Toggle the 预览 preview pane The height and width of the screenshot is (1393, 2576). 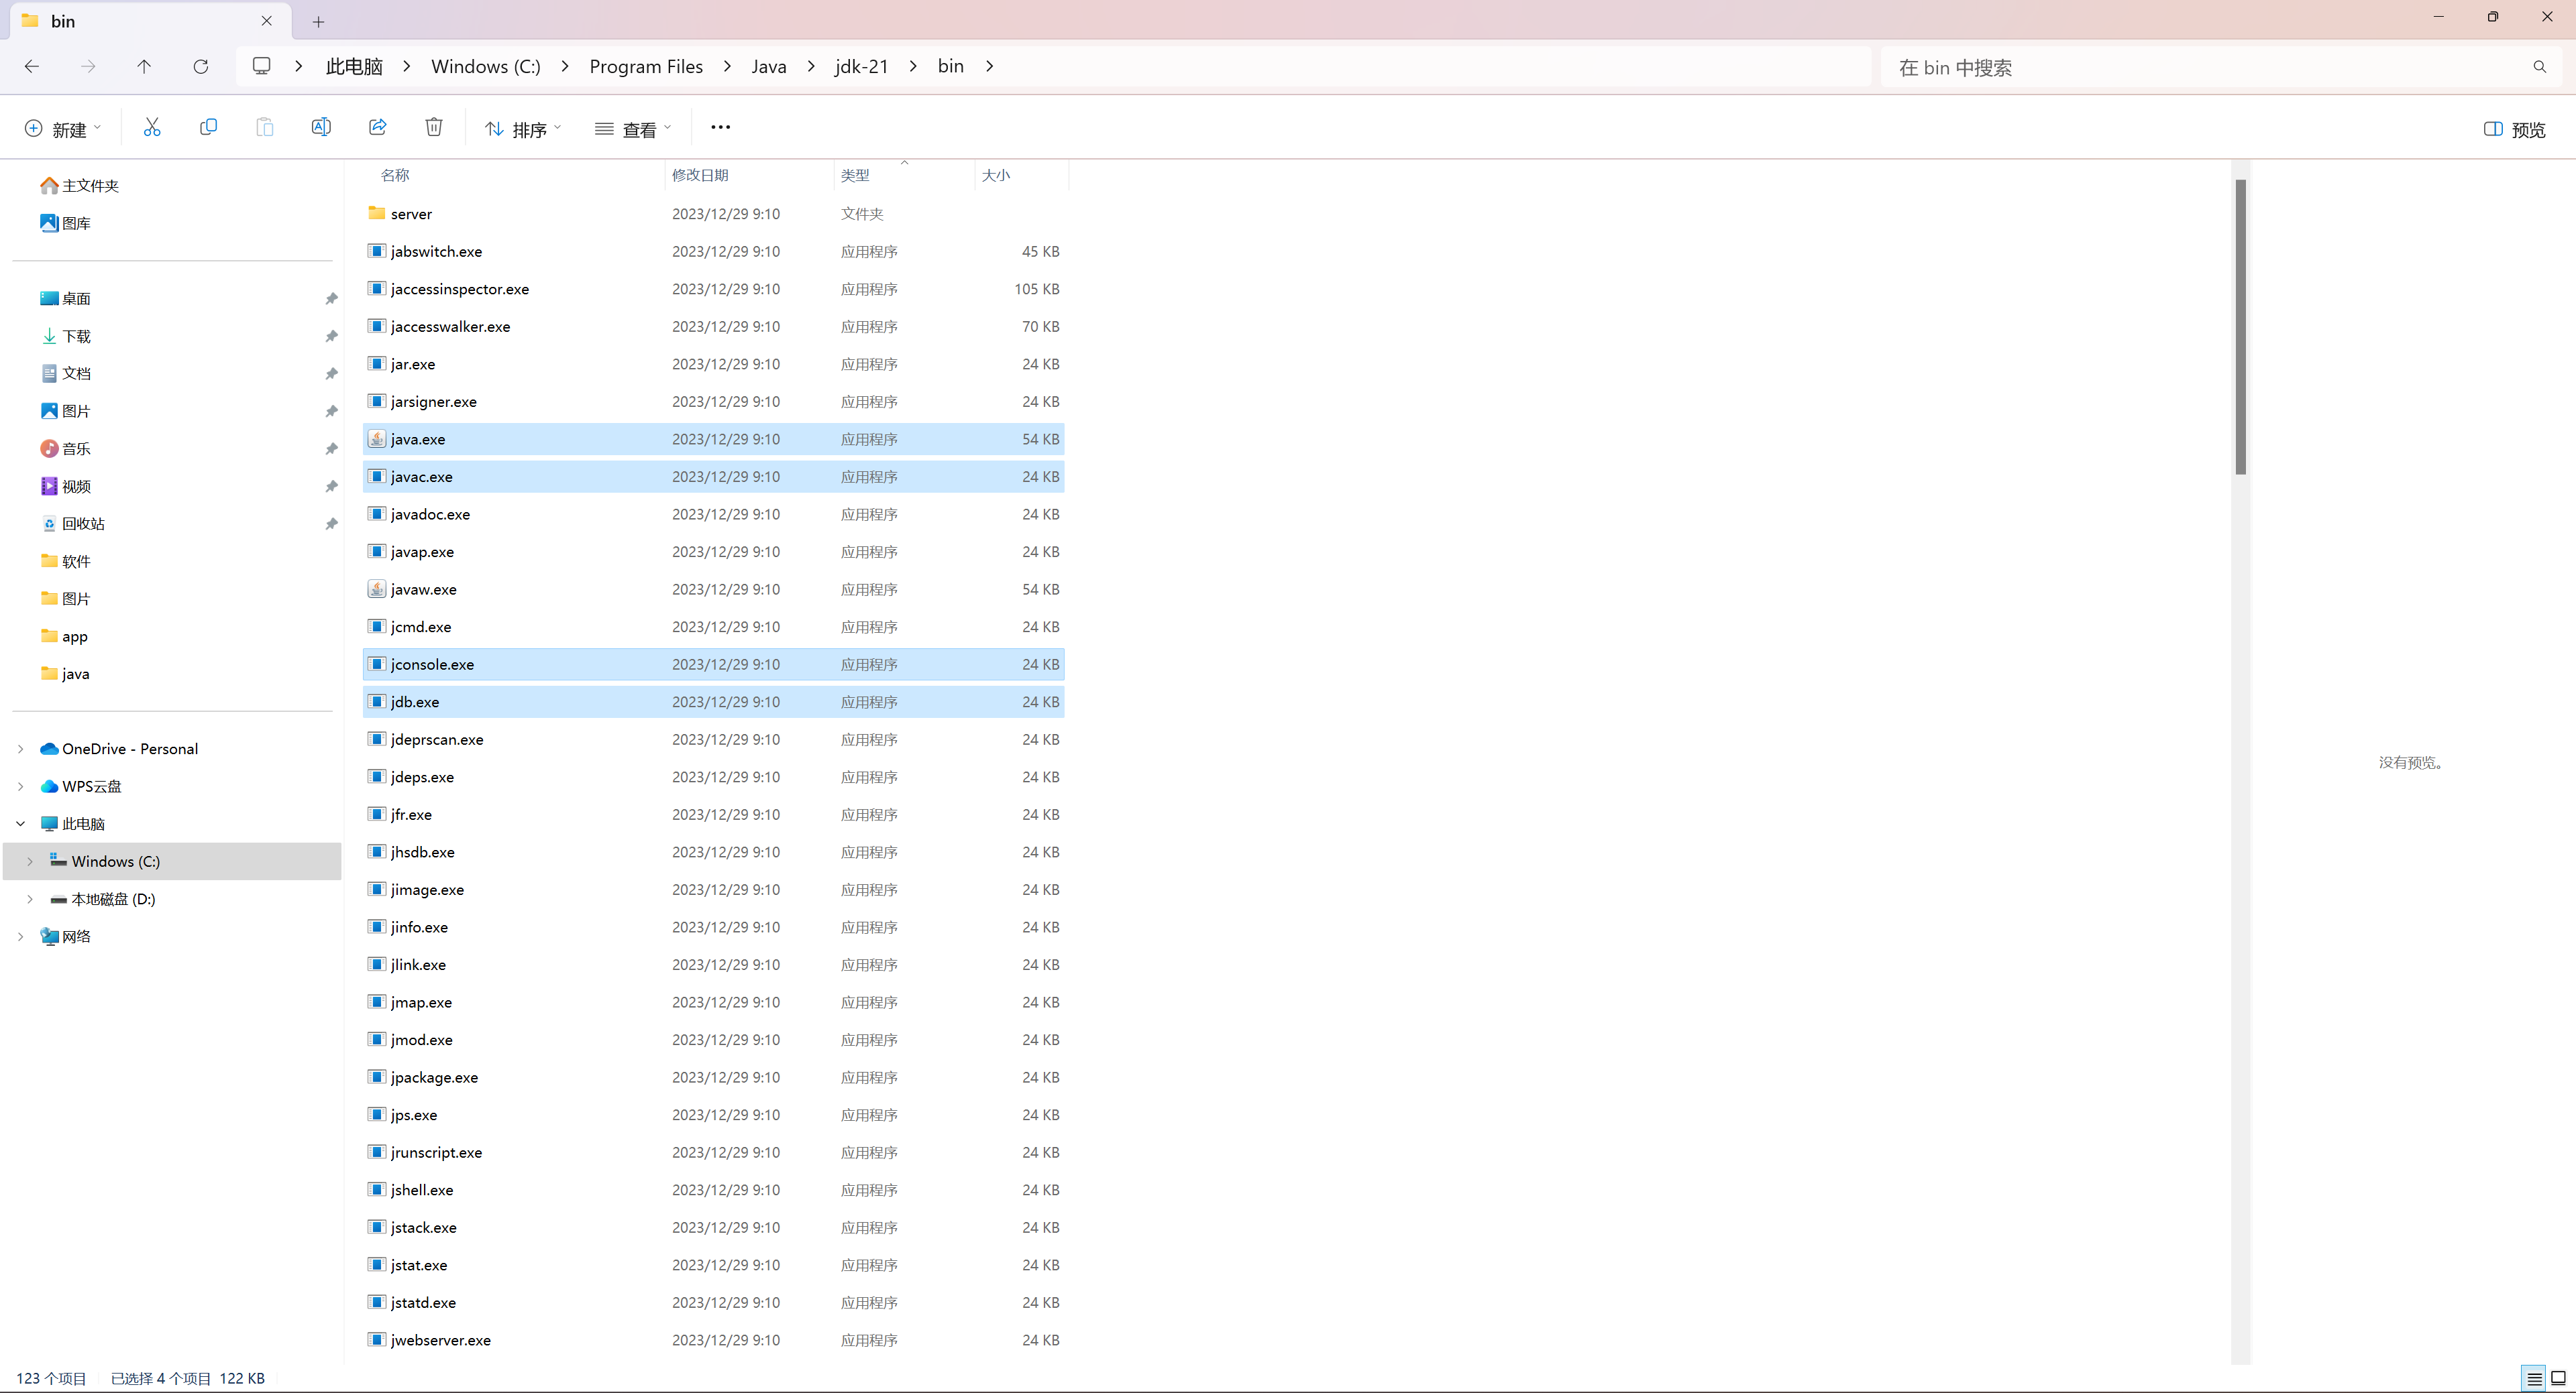tap(2514, 129)
